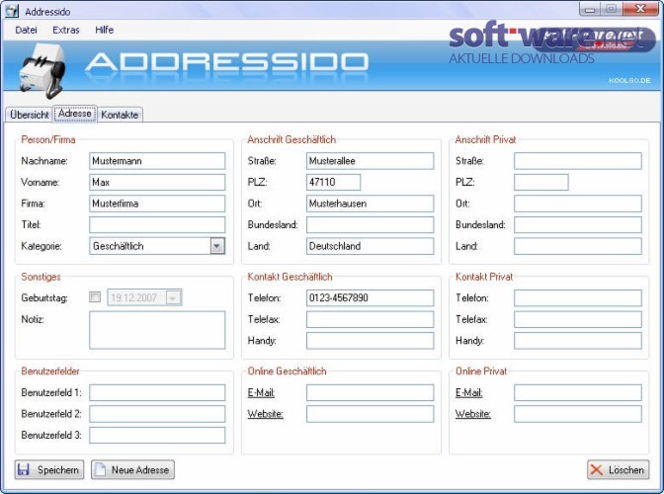Click the Vorname field with Max

[157, 182]
